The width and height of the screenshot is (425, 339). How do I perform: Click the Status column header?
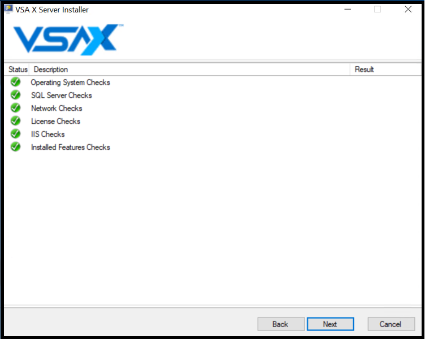[18, 69]
